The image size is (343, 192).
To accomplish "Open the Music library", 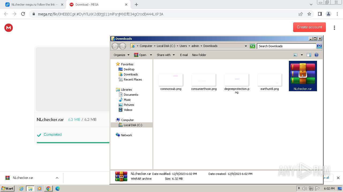I will tap(127, 100).
